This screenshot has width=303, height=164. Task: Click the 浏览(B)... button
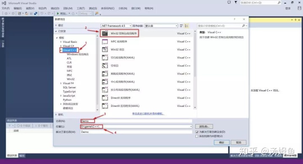click(204, 127)
